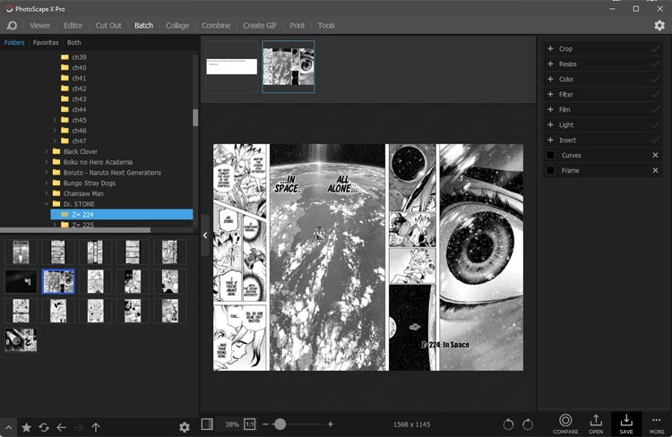
Task: Rotate image counterclockwise
Action: coord(508,424)
